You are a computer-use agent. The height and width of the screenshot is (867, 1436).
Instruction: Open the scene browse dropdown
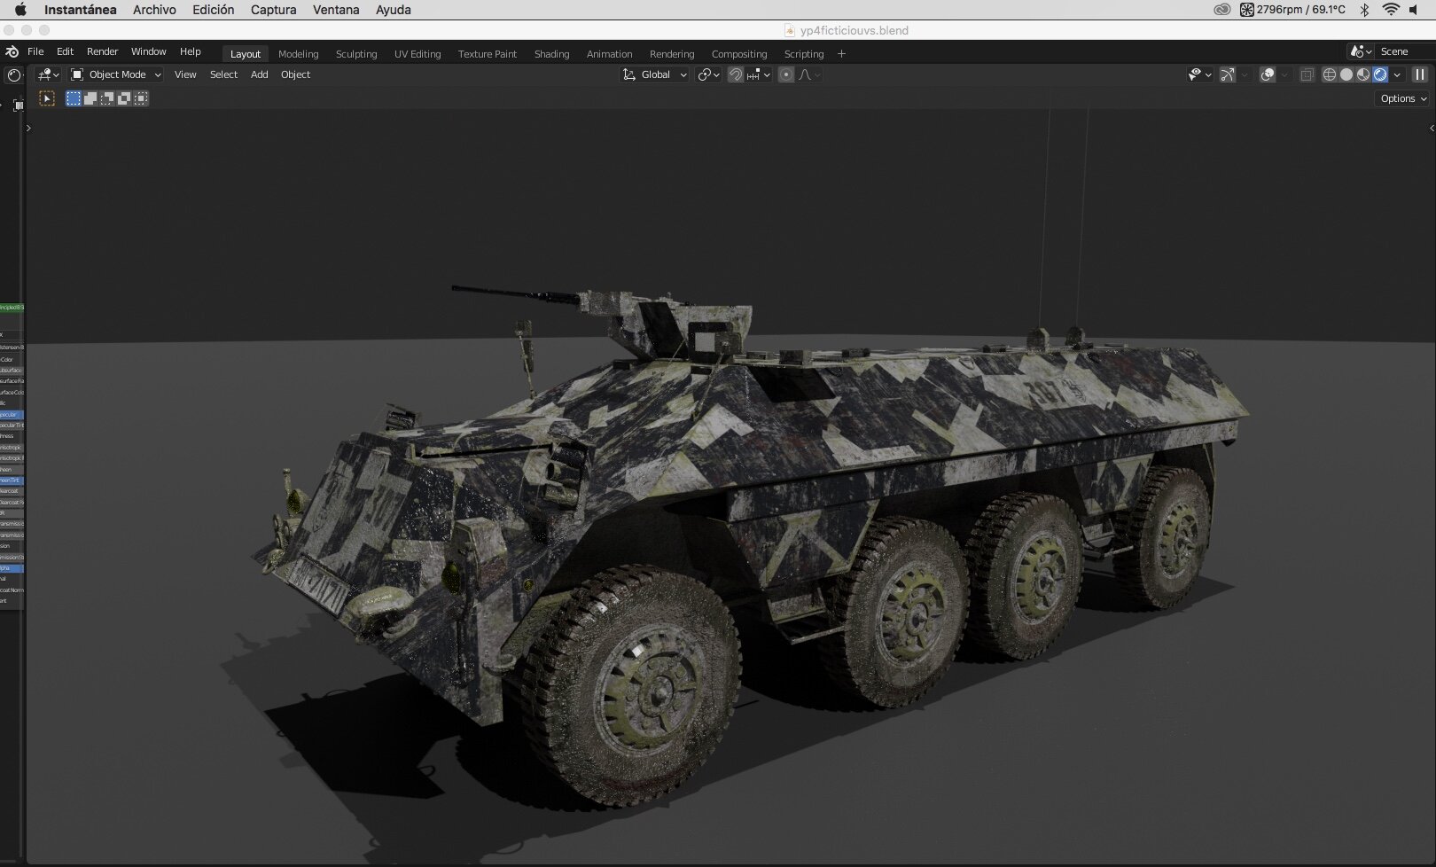coord(1361,51)
